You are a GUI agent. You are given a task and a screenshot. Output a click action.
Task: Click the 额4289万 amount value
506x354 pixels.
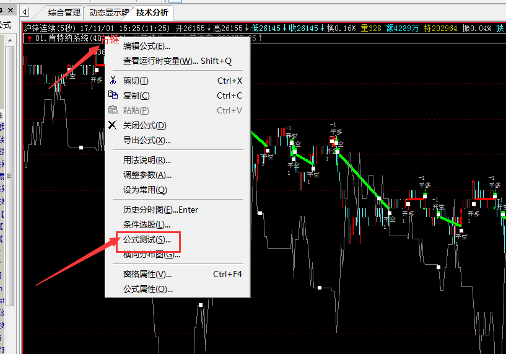[x=403, y=28]
